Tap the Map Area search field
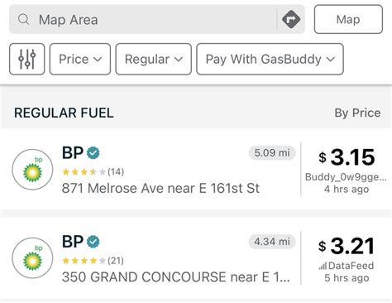This screenshot has width=392, height=303. point(143,19)
